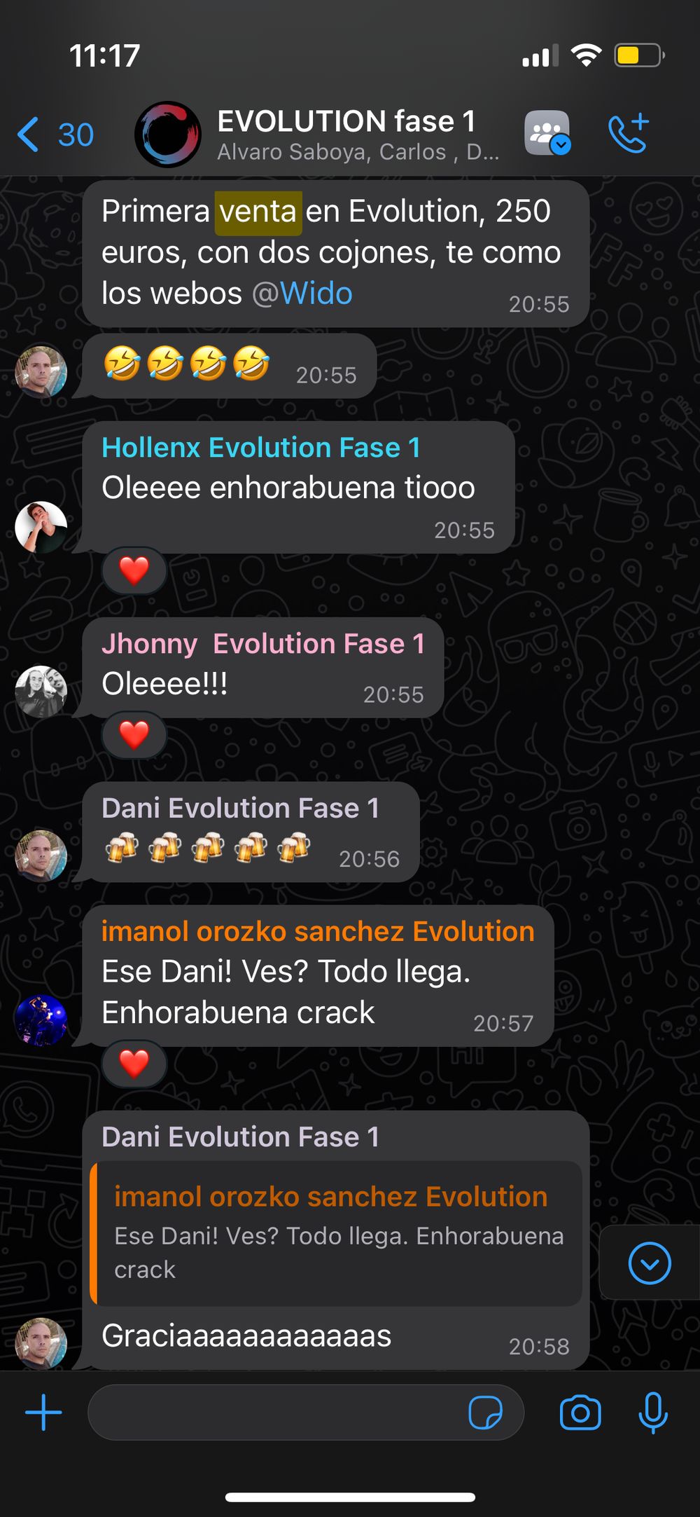Open Jhonny's black-and-white avatar
The height and width of the screenshot is (1517, 700).
click(x=41, y=691)
